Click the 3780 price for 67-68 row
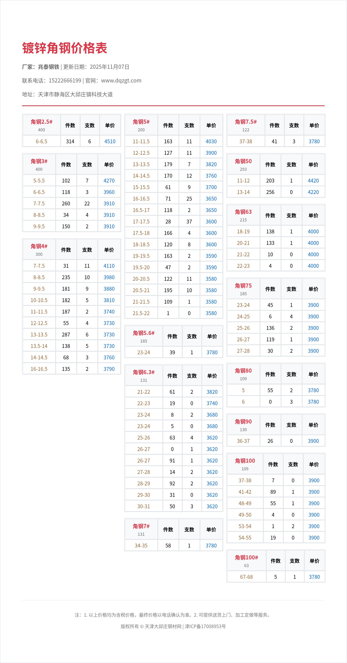Screen dimensions: 347x663 pyautogui.click(x=314, y=577)
